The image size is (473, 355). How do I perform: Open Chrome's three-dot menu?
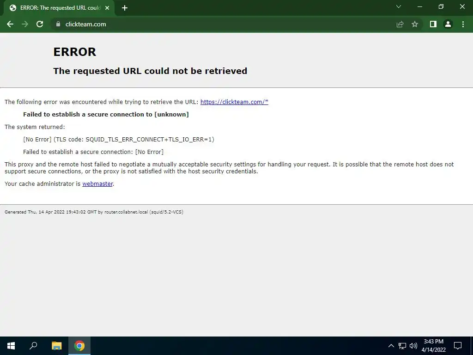click(463, 24)
